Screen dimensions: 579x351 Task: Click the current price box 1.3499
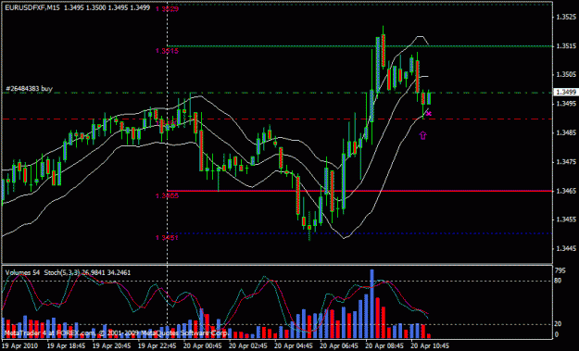click(x=566, y=92)
